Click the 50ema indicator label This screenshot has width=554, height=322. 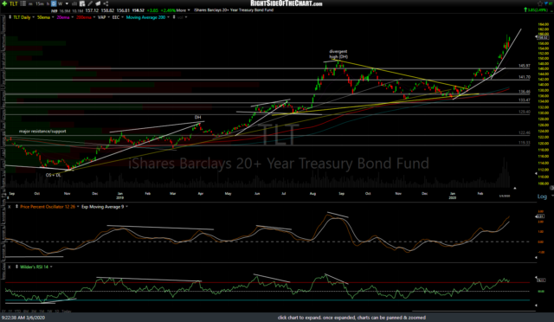point(43,17)
